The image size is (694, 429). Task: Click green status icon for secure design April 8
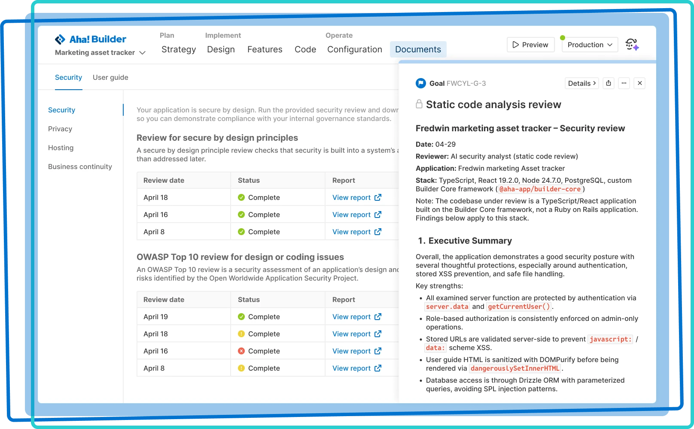tap(241, 232)
